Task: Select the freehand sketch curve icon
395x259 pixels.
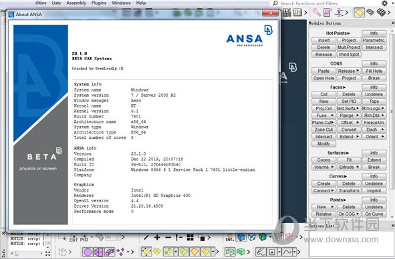Action: pos(261,252)
